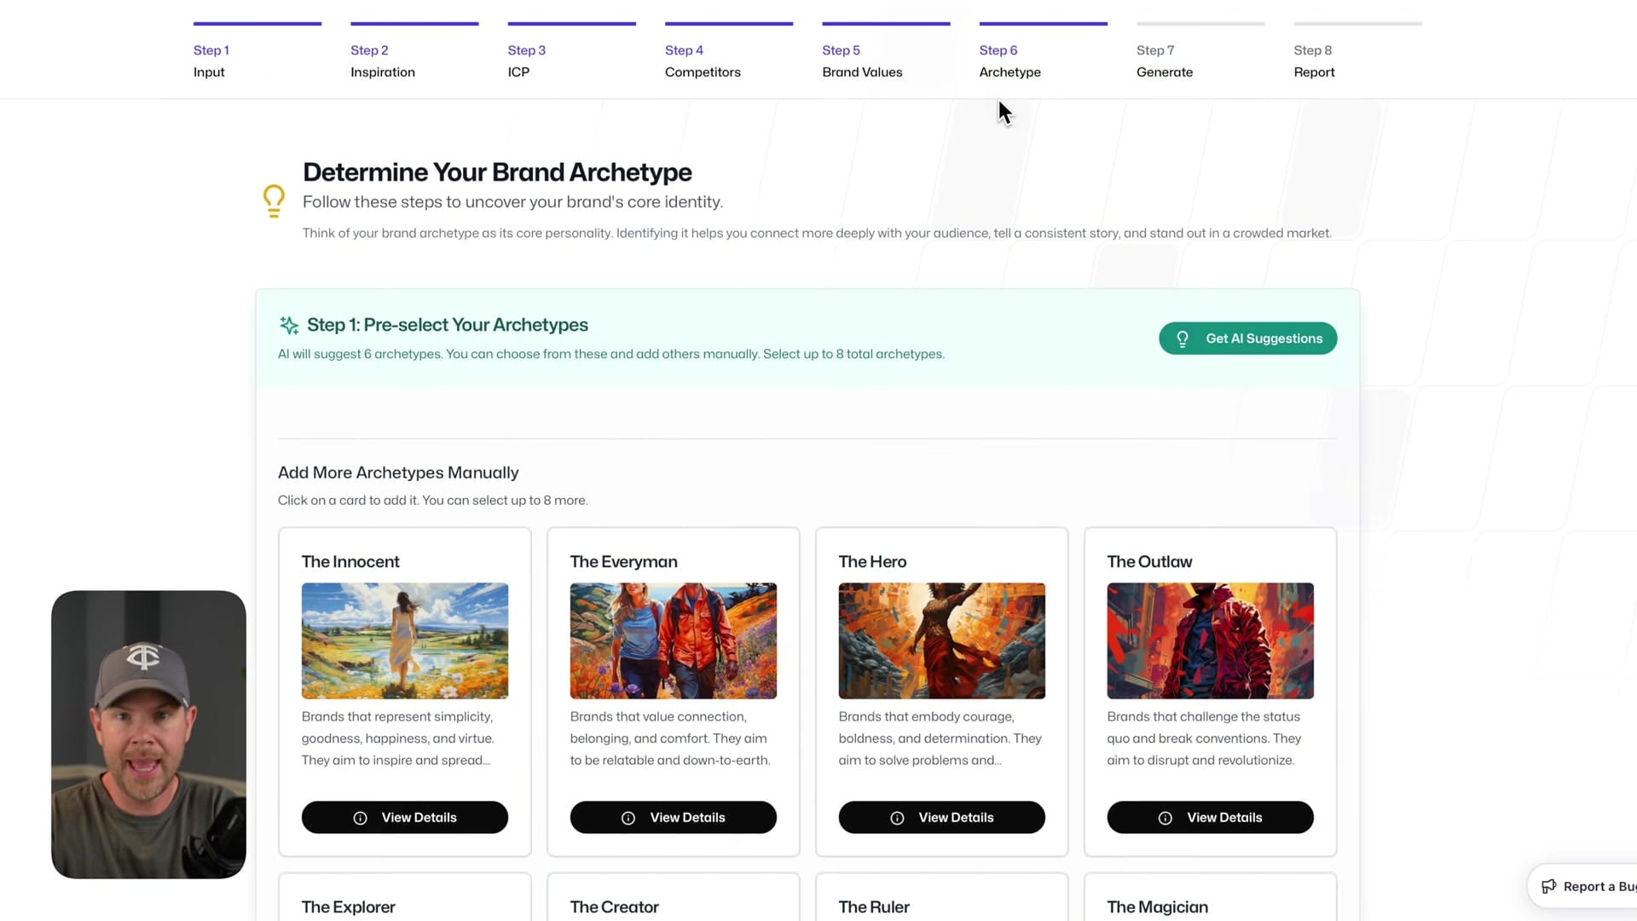The height and width of the screenshot is (921, 1637).
Task: Add The Explorer archetype card
Action: (x=405, y=897)
